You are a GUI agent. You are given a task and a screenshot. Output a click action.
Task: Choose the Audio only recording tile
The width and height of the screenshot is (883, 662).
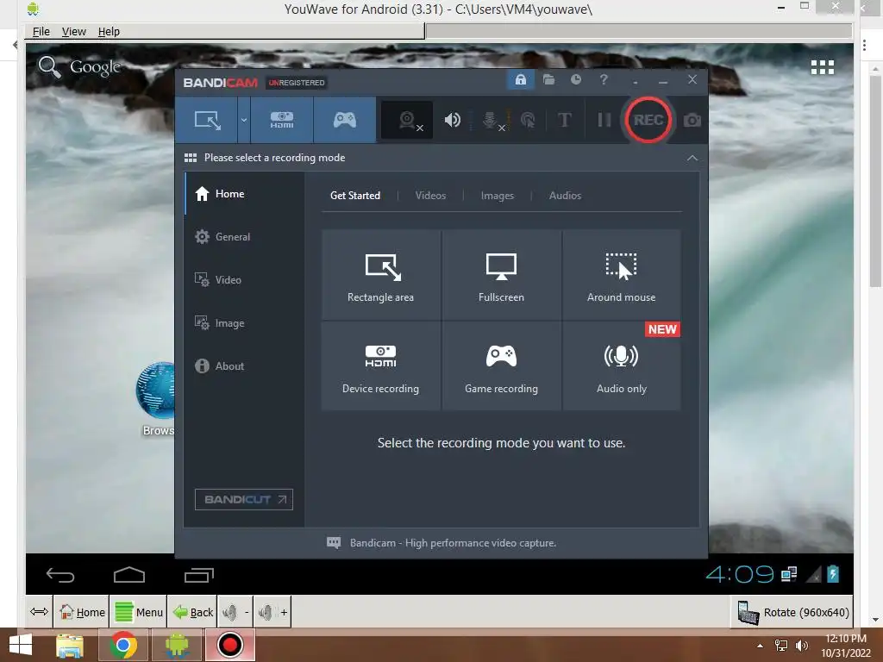pos(621,365)
